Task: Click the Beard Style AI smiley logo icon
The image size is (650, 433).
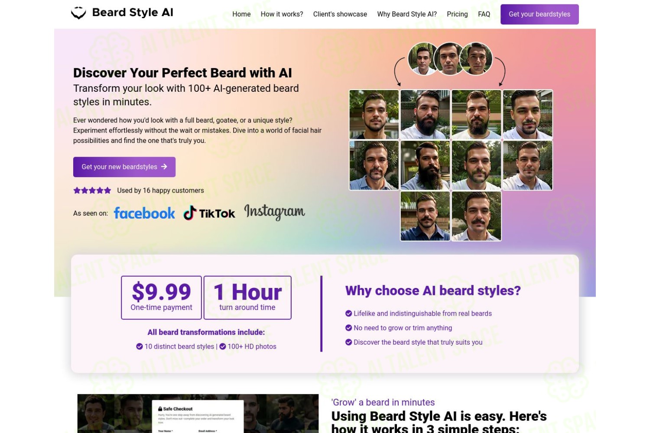Action: point(78,13)
